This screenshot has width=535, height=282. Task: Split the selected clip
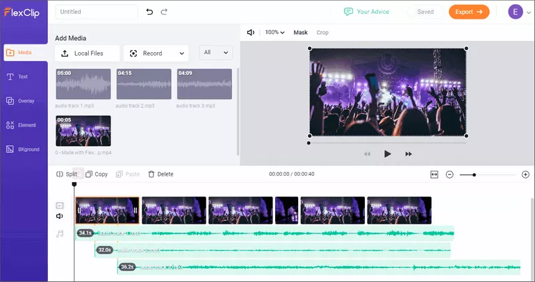pos(67,174)
